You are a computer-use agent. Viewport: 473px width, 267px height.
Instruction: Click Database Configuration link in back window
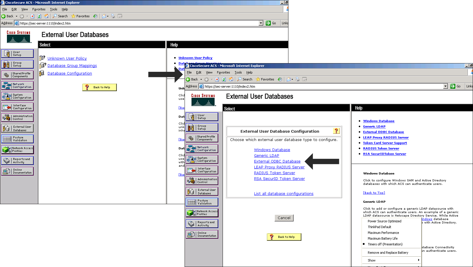tap(70, 73)
